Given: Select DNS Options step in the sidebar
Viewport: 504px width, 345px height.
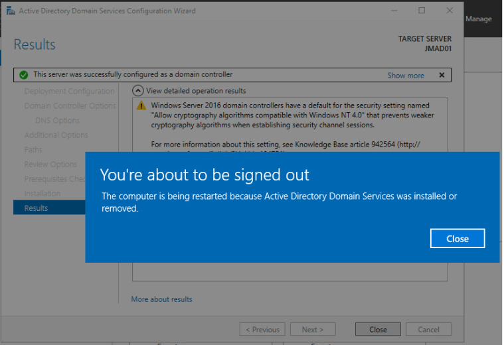Looking at the screenshot, I should [57, 121].
